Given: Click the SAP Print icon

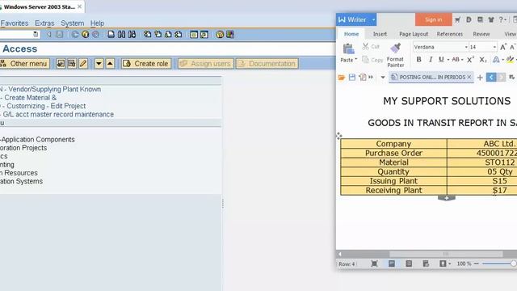Looking at the screenshot, I should pos(111,34).
